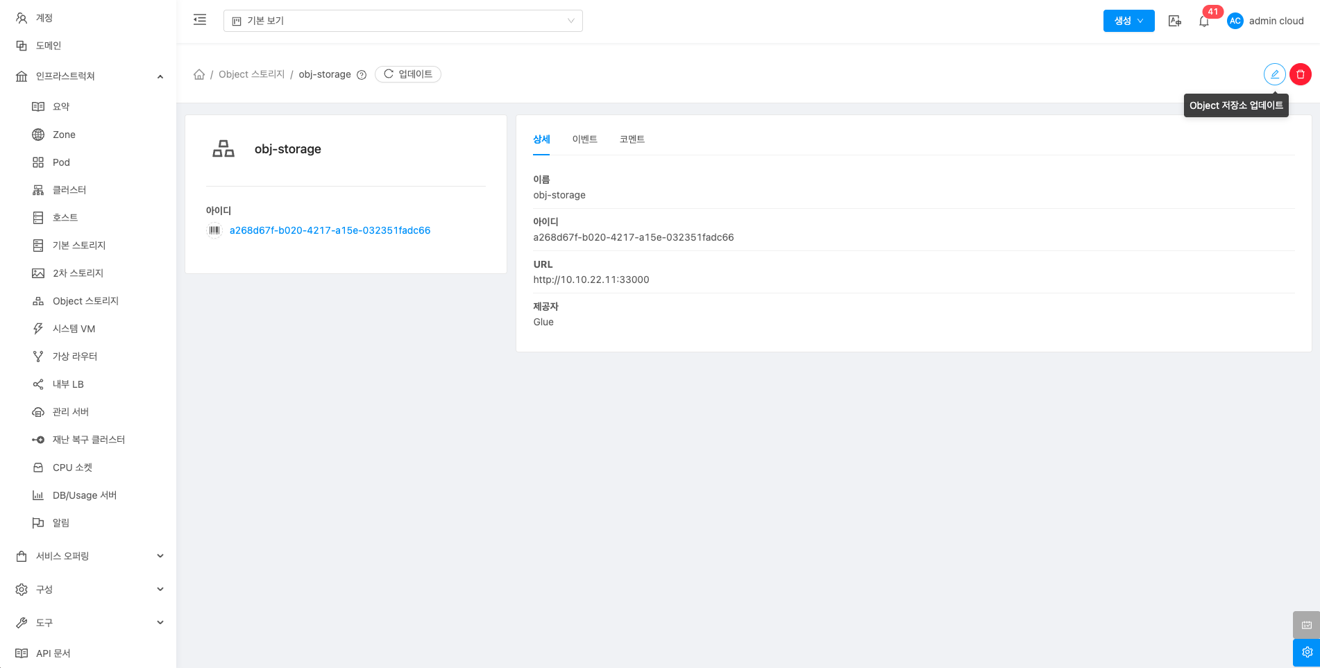
Task: Click the barcode icon next to the ID
Action: coord(214,230)
